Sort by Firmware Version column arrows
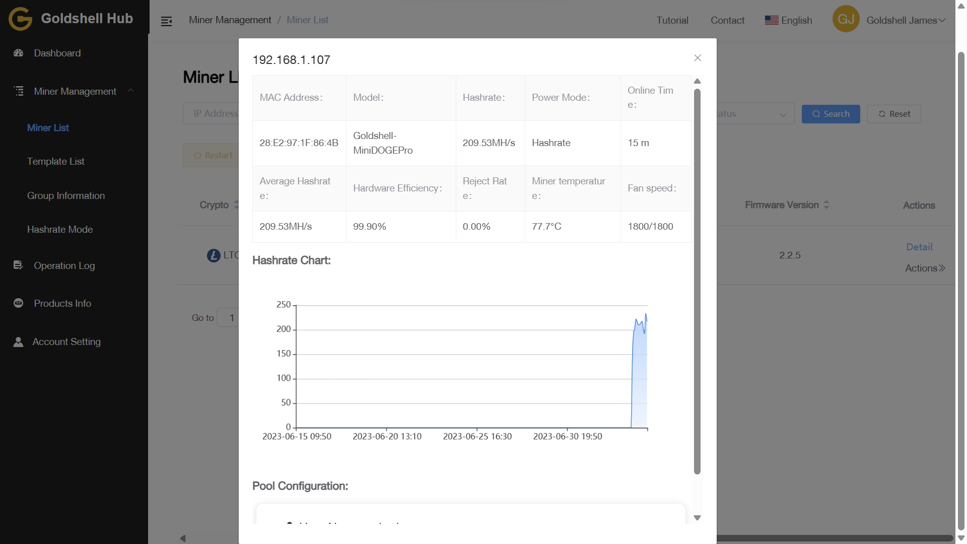 tap(826, 205)
